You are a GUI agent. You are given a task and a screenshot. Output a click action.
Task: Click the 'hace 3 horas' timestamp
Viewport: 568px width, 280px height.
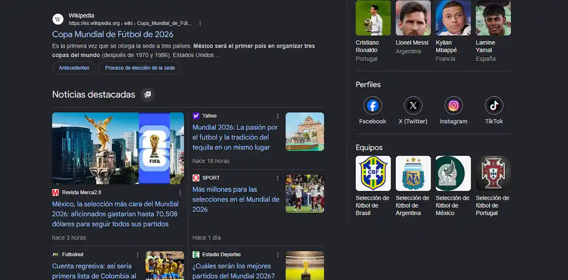(69, 238)
